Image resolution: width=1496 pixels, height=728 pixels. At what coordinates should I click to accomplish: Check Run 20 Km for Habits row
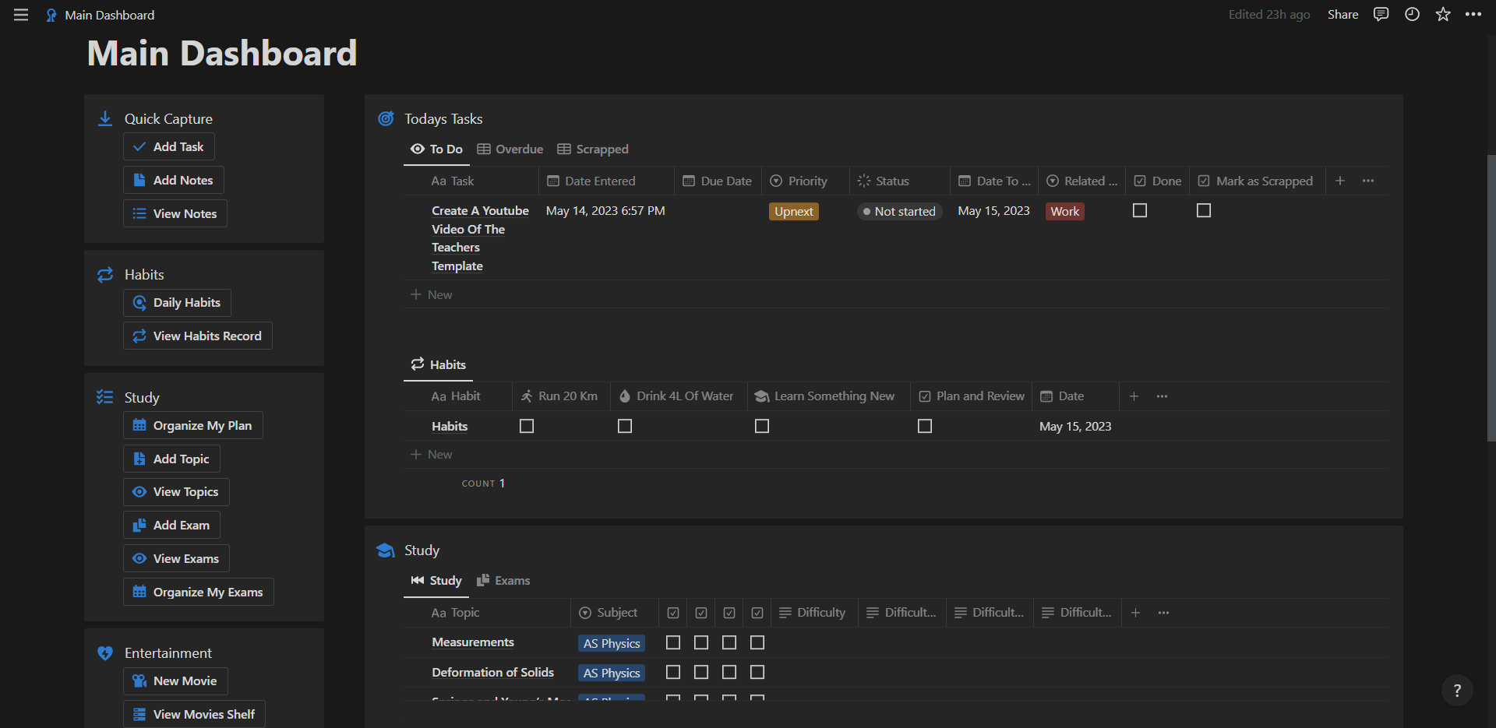[527, 426]
